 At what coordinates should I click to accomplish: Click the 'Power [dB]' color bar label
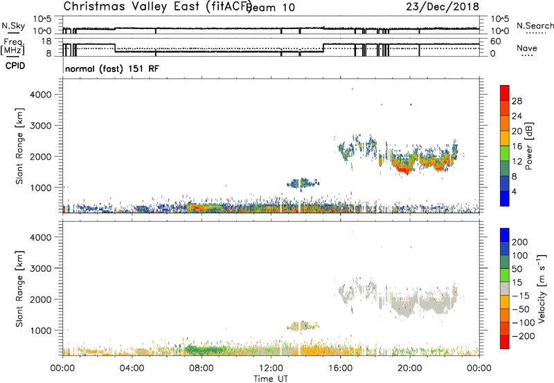click(528, 146)
